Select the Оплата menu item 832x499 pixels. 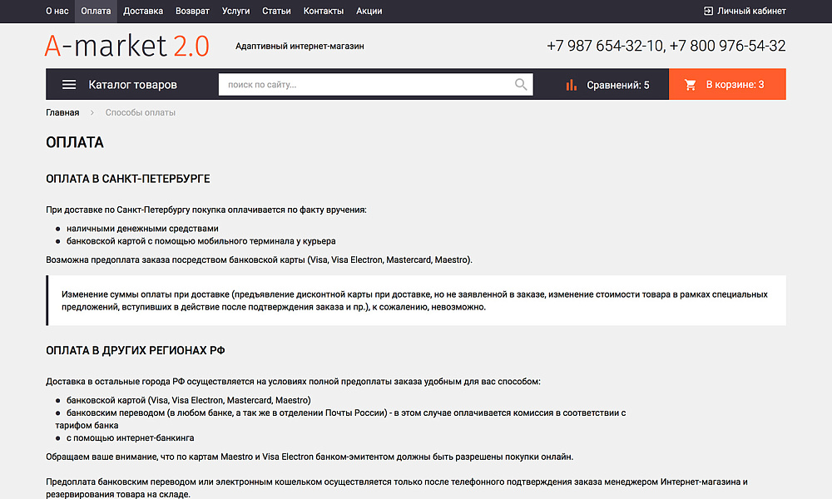(95, 11)
